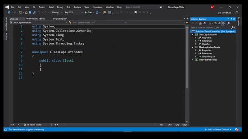Collapse the ClassCapaEntidades project node
This screenshot has height=139, width=248.
(193, 34)
